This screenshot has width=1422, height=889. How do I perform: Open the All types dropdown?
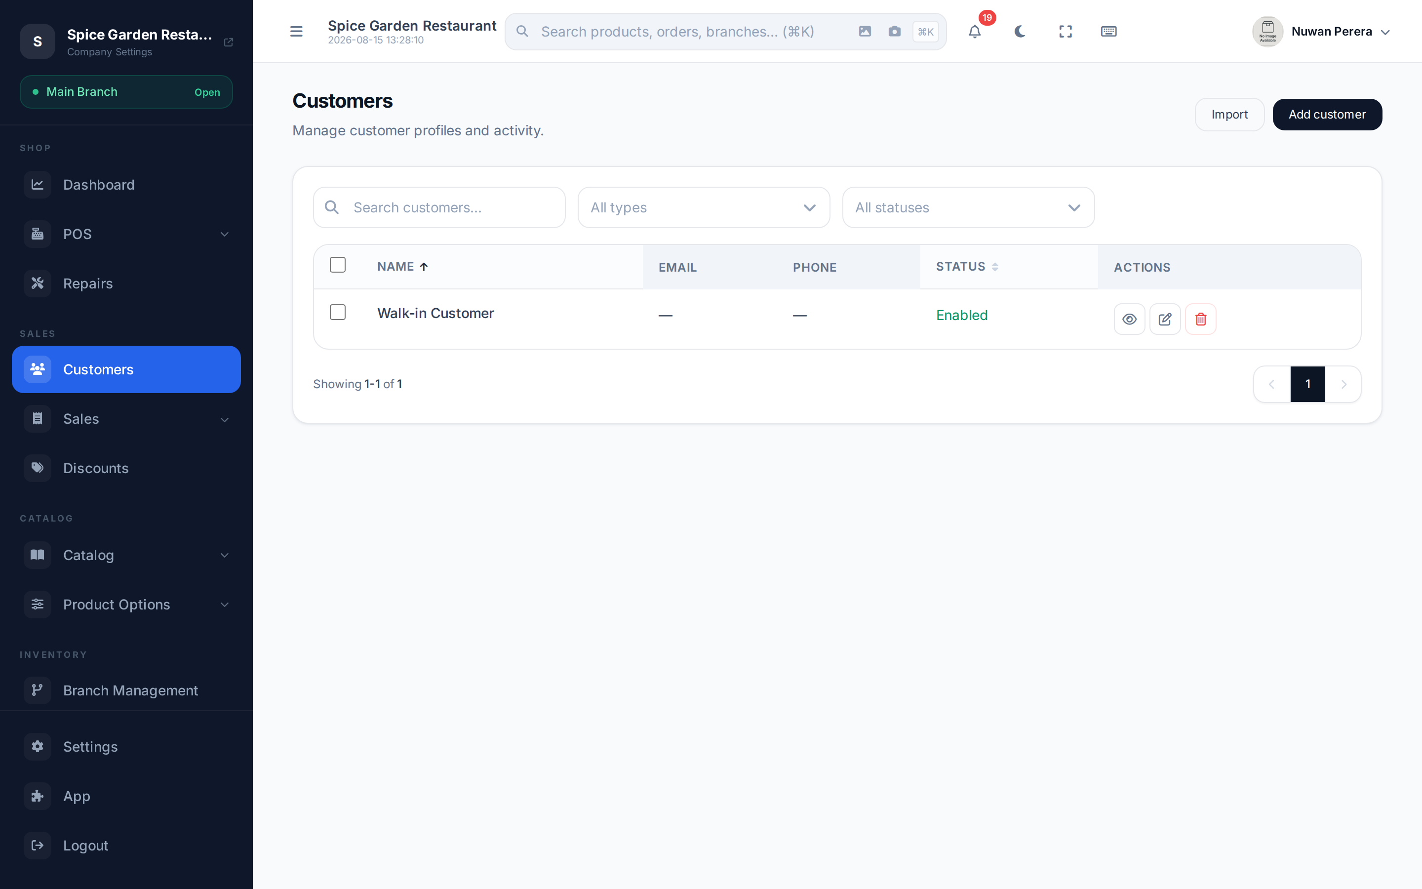[704, 207]
